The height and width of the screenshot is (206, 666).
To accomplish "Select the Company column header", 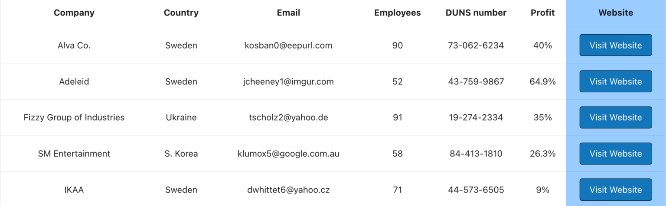I will 74,13.
